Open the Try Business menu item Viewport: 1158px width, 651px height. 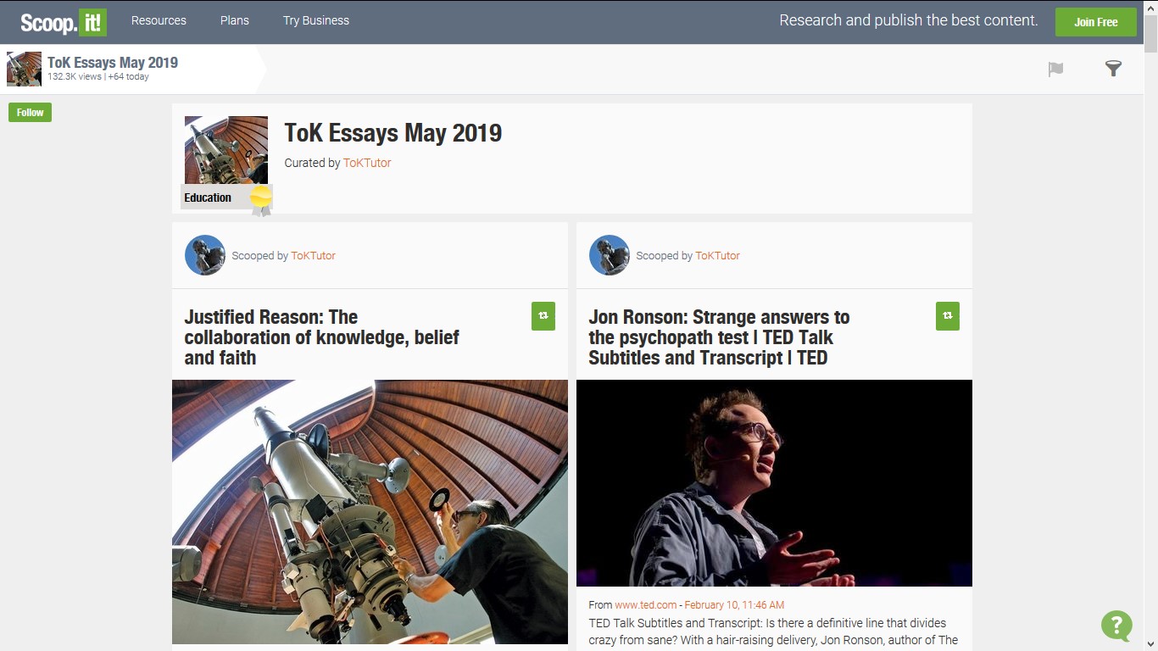316,20
